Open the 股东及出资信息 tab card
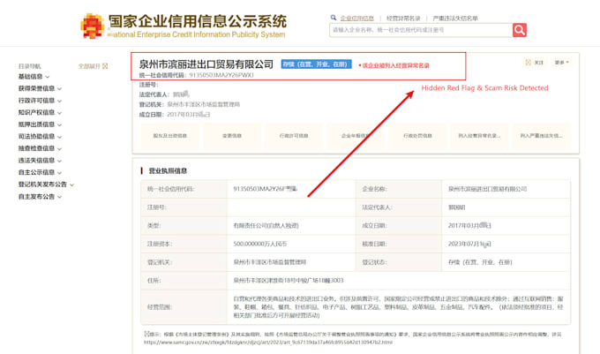 click(170, 135)
